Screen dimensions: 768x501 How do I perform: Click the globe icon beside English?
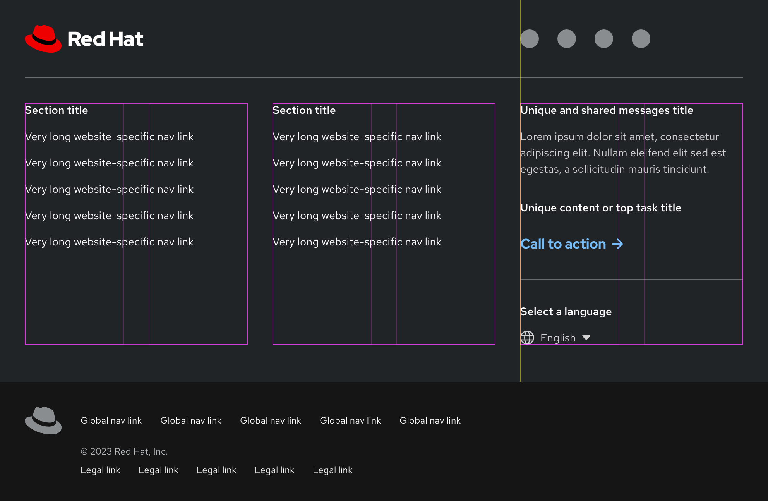click(527, 338)
